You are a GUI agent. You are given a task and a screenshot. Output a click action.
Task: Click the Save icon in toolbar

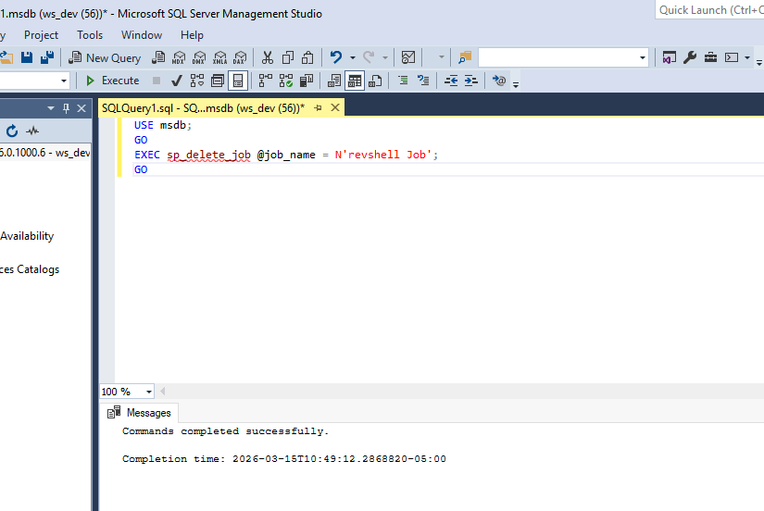[26, 57]
